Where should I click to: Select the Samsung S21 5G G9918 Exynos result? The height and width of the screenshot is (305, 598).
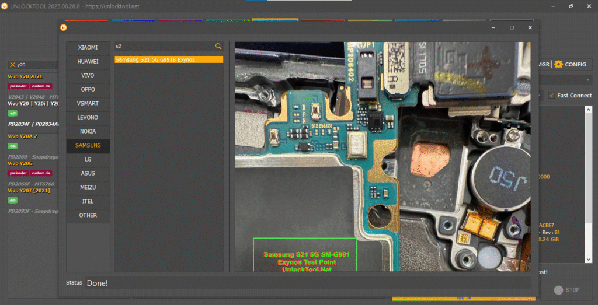coord(169,60)
